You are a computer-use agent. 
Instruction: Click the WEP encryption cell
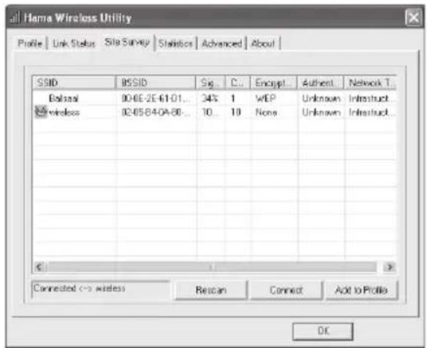tap(266, 98)
